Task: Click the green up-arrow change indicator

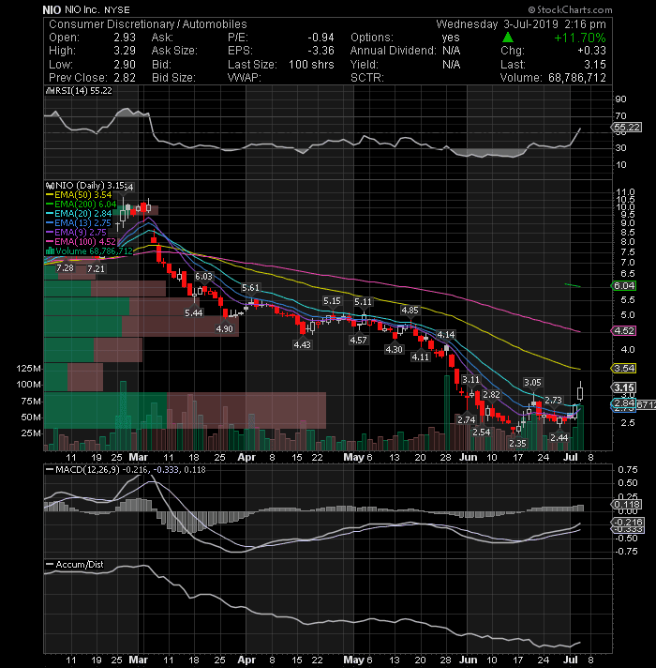Action: click(x=507, y=38)
